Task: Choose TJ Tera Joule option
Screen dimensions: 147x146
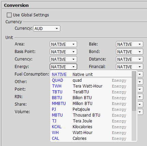Action: click(x=91, y=121)
